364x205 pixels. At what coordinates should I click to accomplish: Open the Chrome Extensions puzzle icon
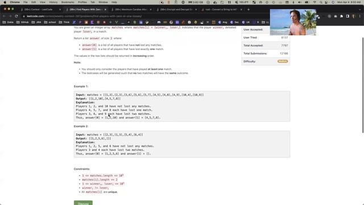coord(341,17)
